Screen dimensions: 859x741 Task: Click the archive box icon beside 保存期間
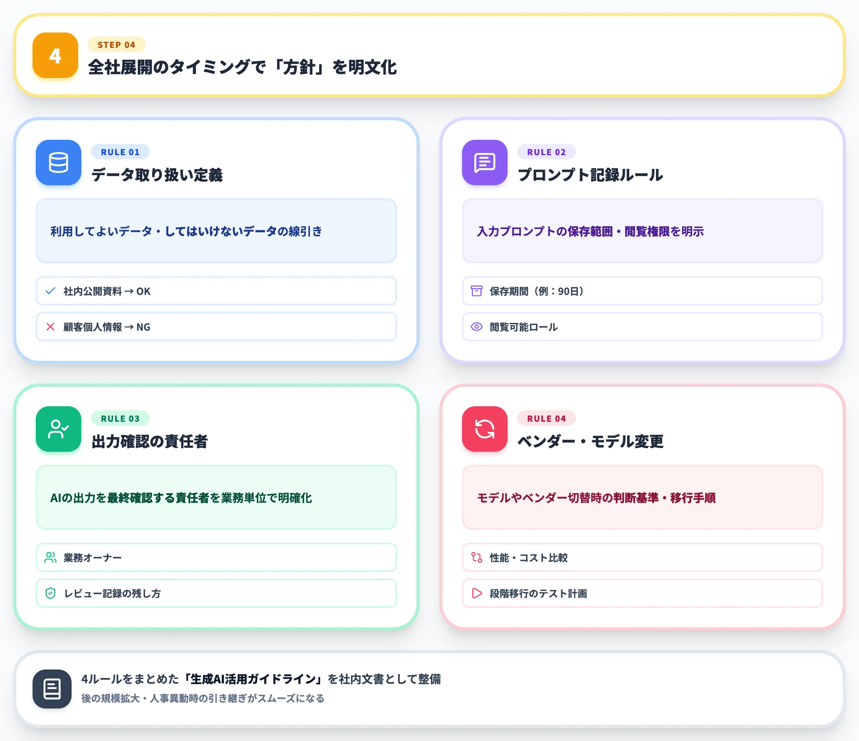[x=477, y=291]
